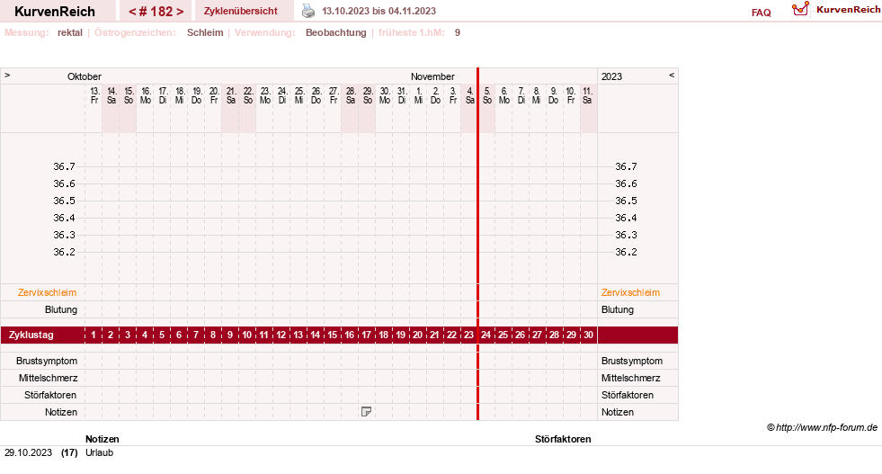
Task: Click the Urlaub note entry text
Action: click(99, 452)
